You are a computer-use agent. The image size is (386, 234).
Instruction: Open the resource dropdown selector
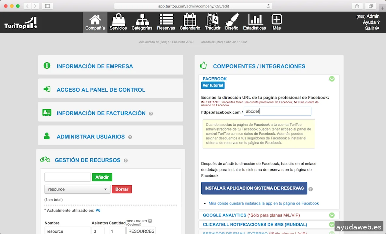[78, 189]
